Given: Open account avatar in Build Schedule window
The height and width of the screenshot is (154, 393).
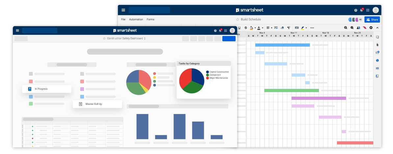Looking at the screenshot, I should 376,10.
